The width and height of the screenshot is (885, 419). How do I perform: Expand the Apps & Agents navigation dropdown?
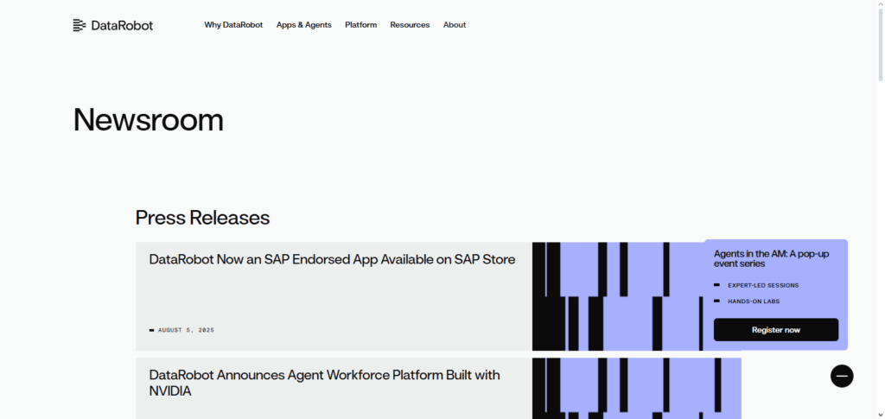pyautogui.click(x=303, y=25)
